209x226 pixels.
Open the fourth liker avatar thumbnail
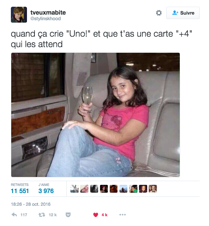104,189
